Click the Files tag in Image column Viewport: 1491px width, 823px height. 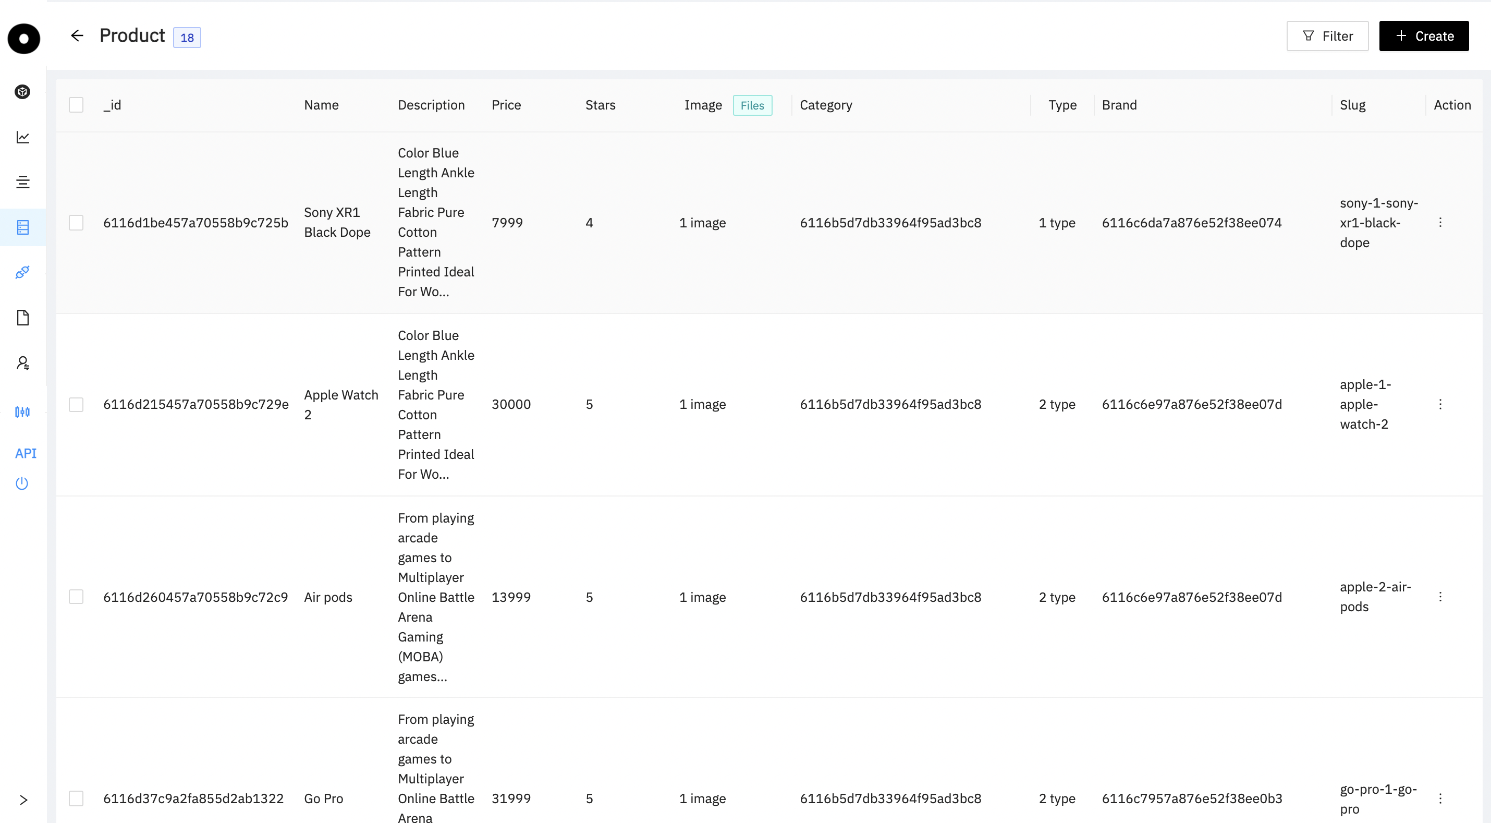[752, 105]
